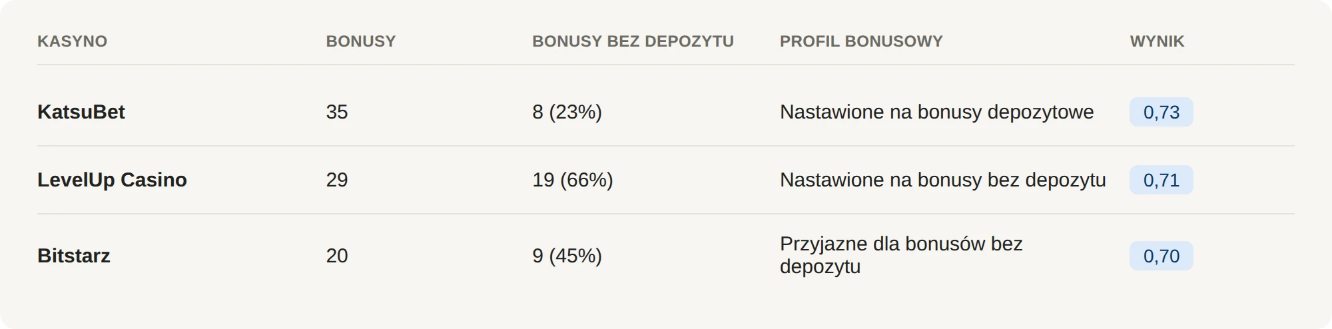This screenshot has width=1332, height=329.
Task: Select LevelUp Casino bonus count 29
Action: click(x=337, y=180)
